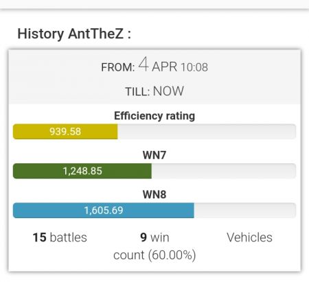The width and height of the screenshot is (309, 282).
Task: Click the WN8 label
Action: coord(154,194)
